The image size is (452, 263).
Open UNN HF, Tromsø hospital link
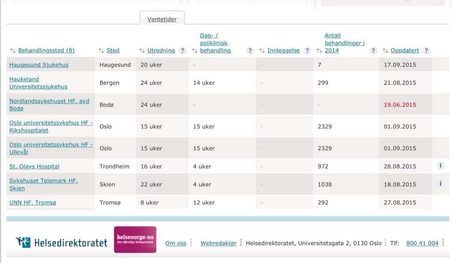tap(33, 203)
